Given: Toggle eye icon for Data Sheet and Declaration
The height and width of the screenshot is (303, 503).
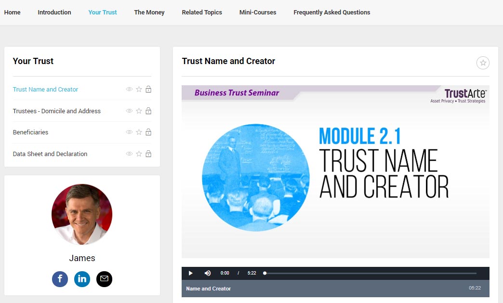Looking at the screenshot, I should coord(129,154).
